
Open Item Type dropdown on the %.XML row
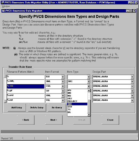click(89, 81)
